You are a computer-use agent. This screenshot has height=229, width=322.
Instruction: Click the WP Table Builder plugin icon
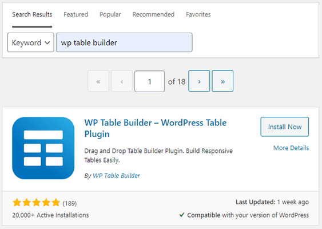(x=43, y=148)
